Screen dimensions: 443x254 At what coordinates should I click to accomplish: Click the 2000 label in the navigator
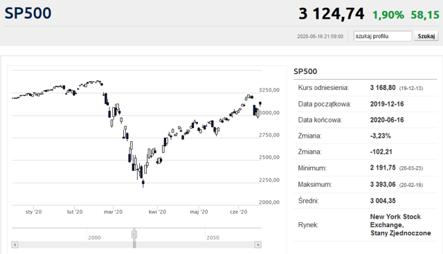click(94, 237)
